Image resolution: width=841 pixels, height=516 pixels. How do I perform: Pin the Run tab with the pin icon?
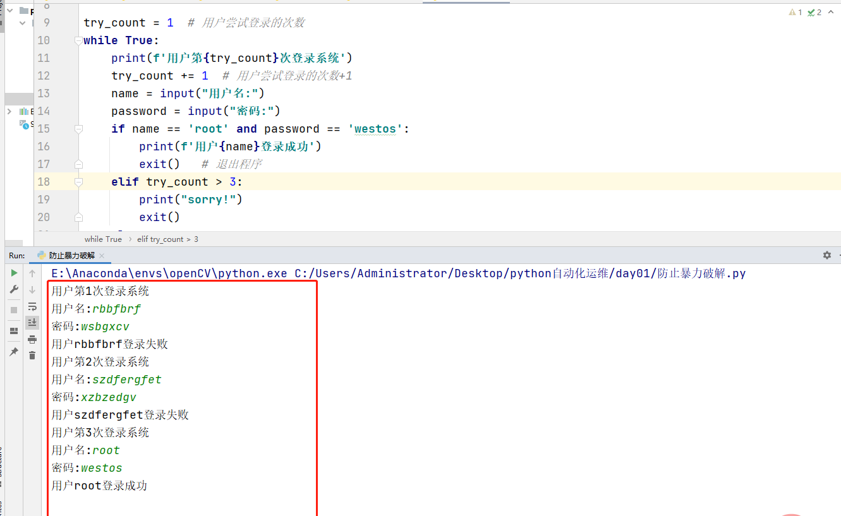14,352
